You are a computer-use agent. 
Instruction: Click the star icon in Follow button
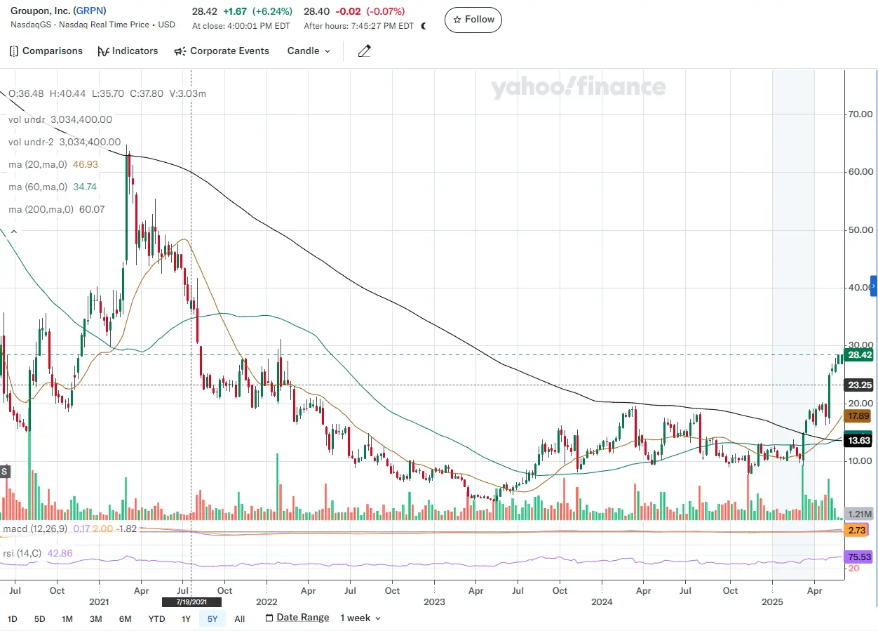click(458, 20)
